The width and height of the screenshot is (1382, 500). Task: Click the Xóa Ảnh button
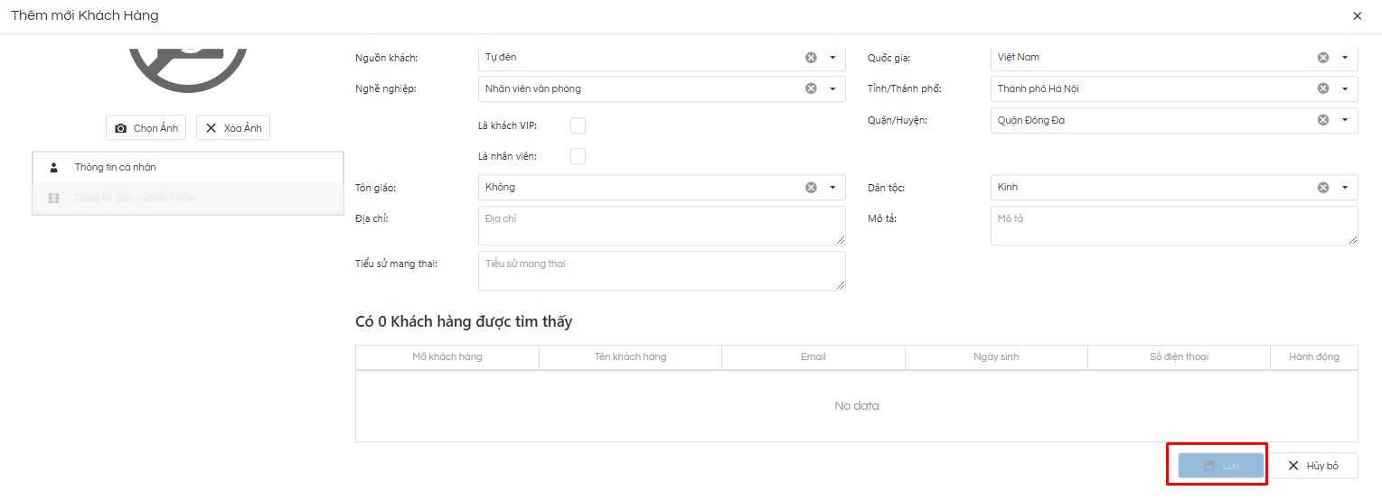pos(233,128)
